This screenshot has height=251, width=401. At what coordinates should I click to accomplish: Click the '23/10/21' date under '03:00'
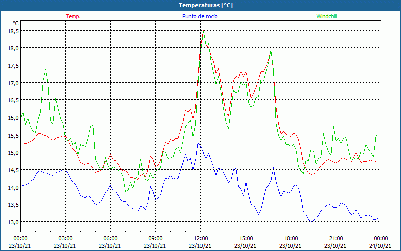pos(66,246)
